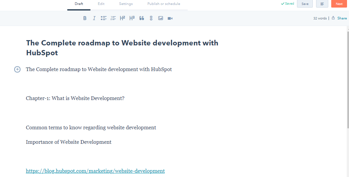The height and width of the screenshot is (177, 349).
Task: Open the Publish or schedule tab
Action: tap(164, 4)
